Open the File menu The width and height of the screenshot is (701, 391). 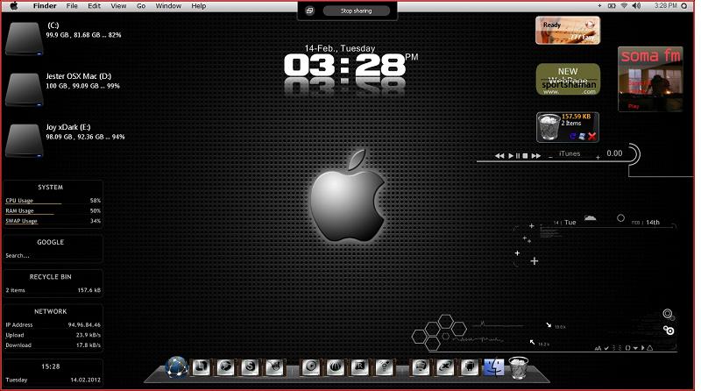(x=72, y=6)
